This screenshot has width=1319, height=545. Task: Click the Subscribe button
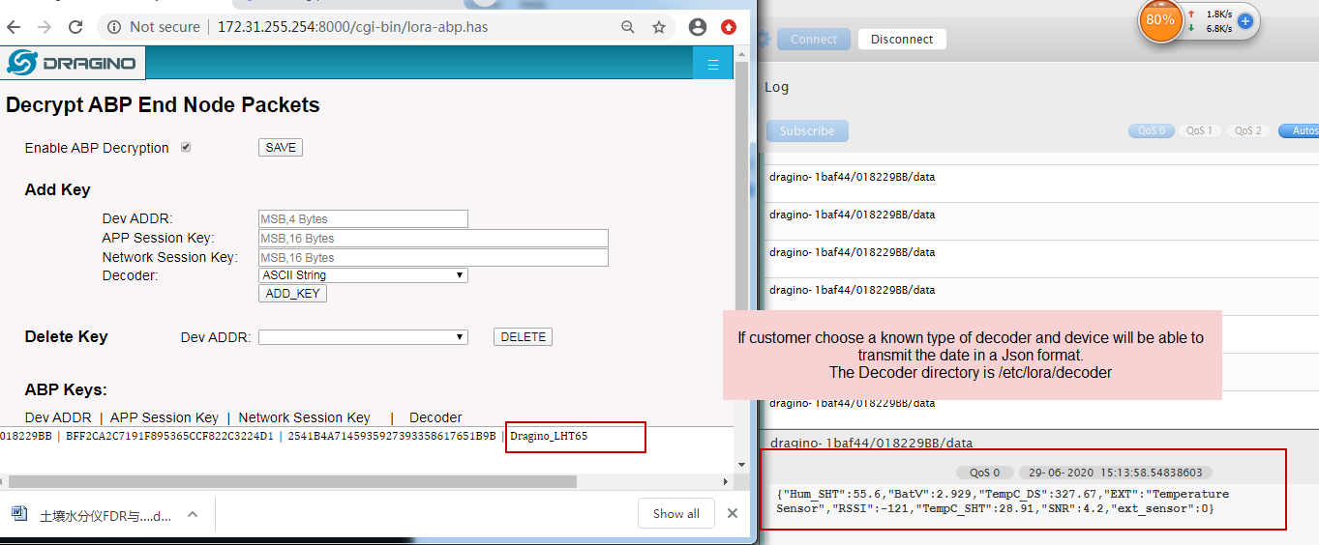(807, 131)
